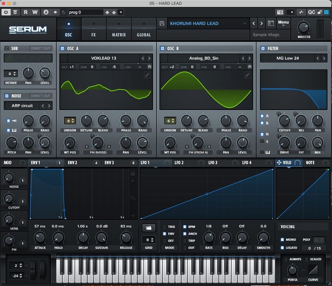Open the ARP circuit noise selector

point(22,106)
